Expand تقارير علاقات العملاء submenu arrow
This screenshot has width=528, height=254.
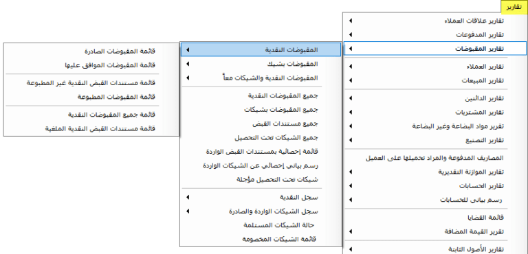(350, 21)
